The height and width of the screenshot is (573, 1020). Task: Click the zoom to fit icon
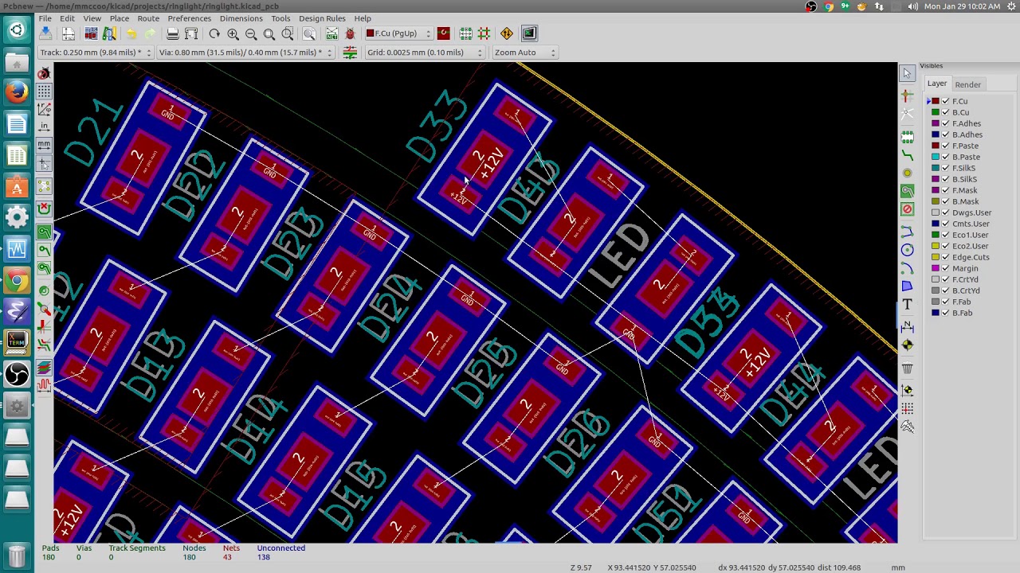point(269,33)
